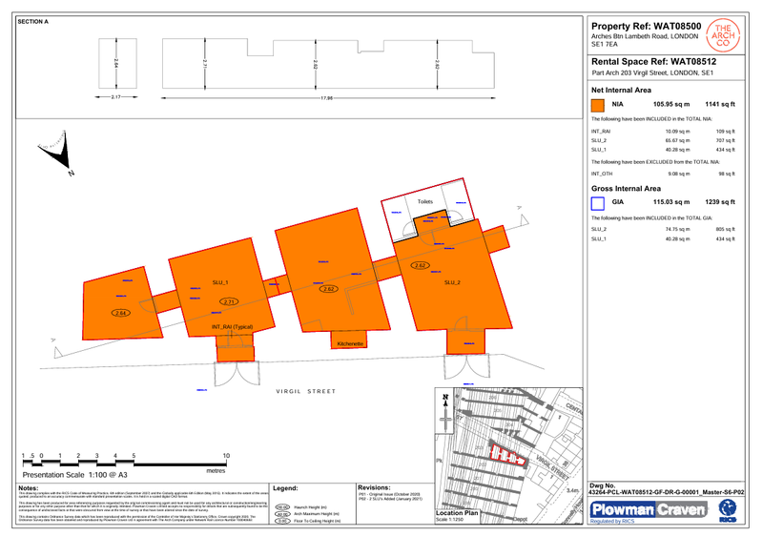Click the Location Plan map thumbnail

[x=506, y=448]
